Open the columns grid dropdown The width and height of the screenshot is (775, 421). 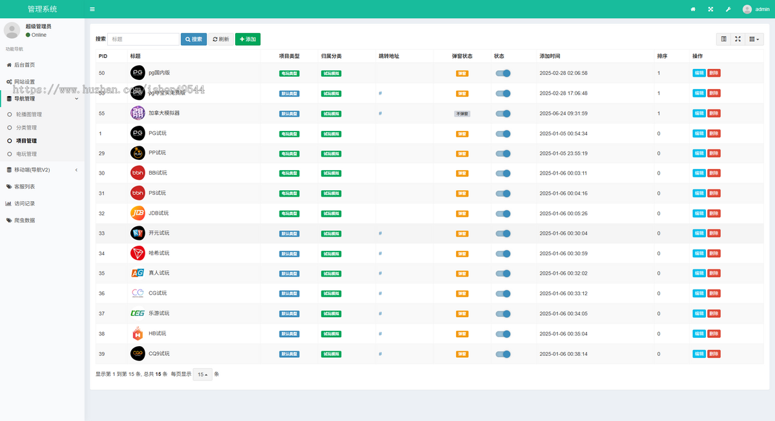pyautogui.click(x=754, y=39)
